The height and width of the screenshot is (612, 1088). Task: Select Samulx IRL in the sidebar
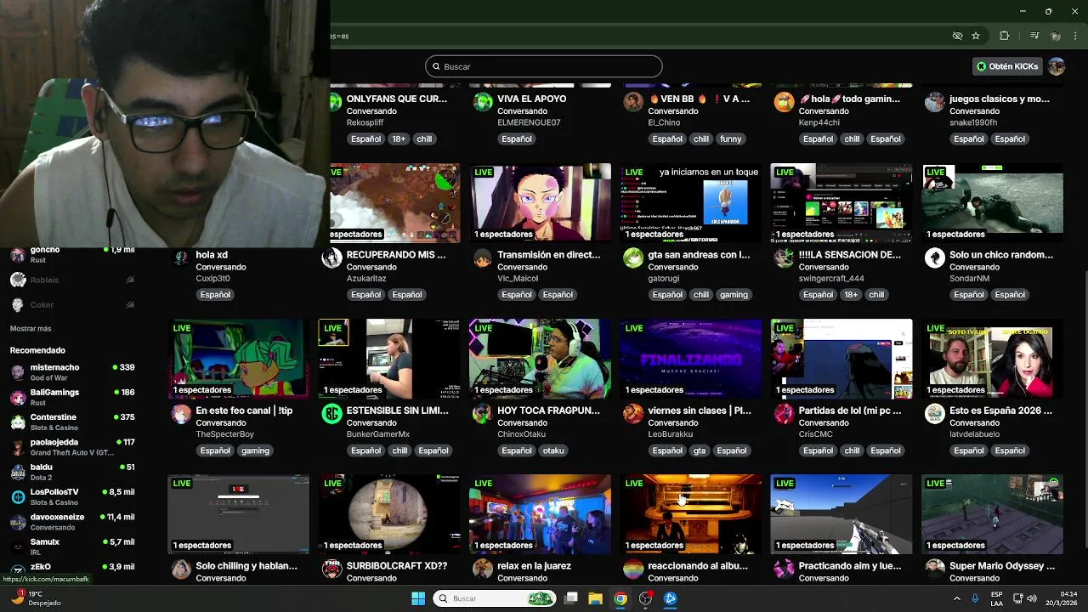(72, 547)
